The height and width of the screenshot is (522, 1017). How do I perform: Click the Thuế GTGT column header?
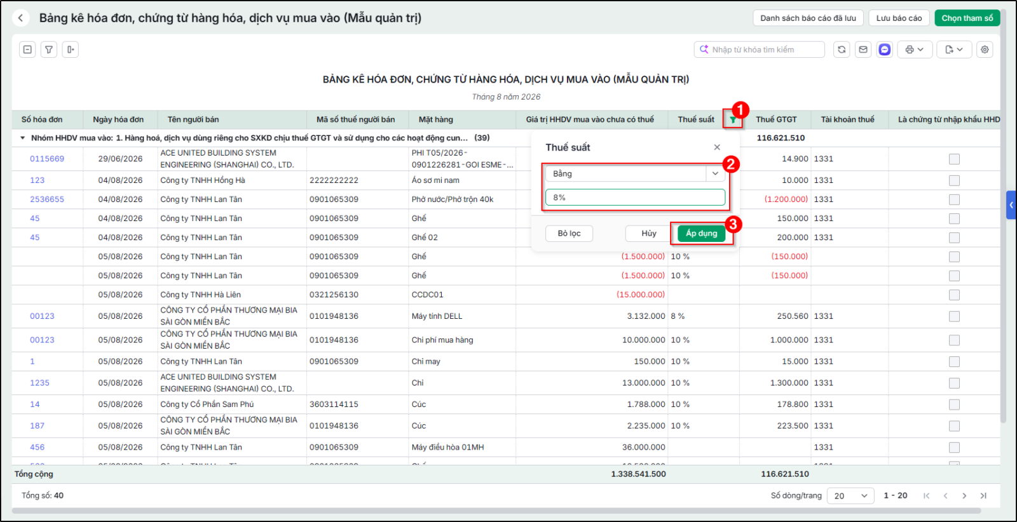tap(776, 119)
